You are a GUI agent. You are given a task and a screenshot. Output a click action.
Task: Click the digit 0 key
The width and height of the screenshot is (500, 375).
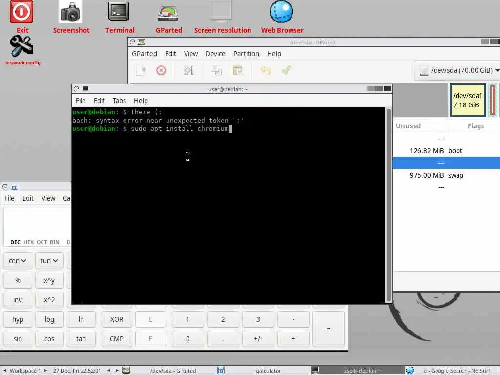pyautogui.click(x=188, y=339)
